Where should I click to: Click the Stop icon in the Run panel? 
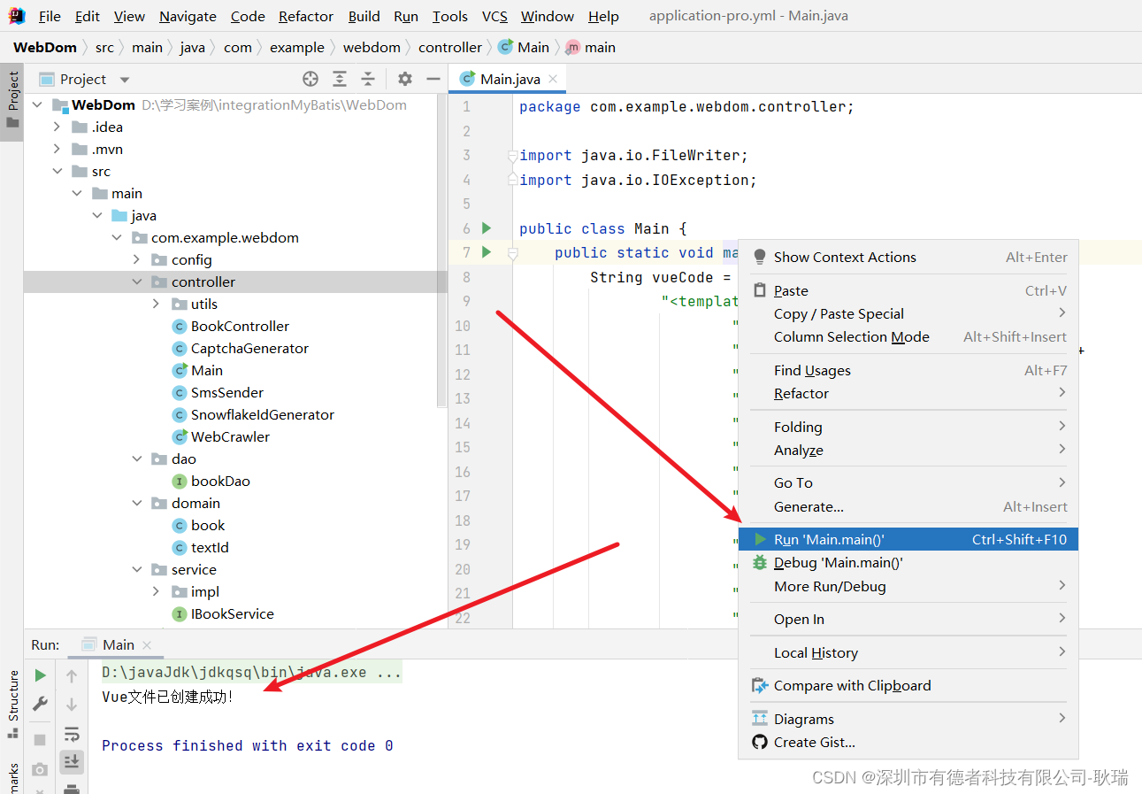tap(39, 739)
